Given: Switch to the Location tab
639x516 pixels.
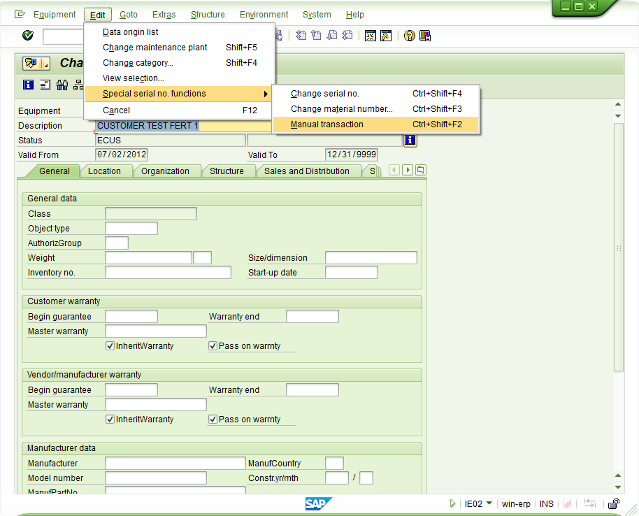Looking at the screenshot, I should pos(104,171).
